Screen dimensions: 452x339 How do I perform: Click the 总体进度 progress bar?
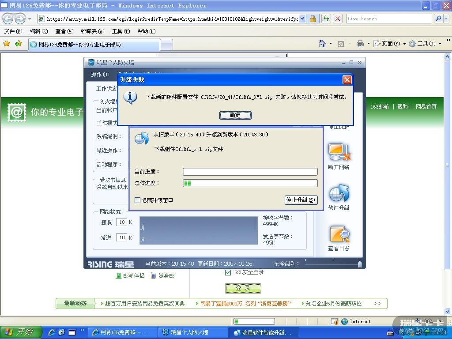[250, 183]
